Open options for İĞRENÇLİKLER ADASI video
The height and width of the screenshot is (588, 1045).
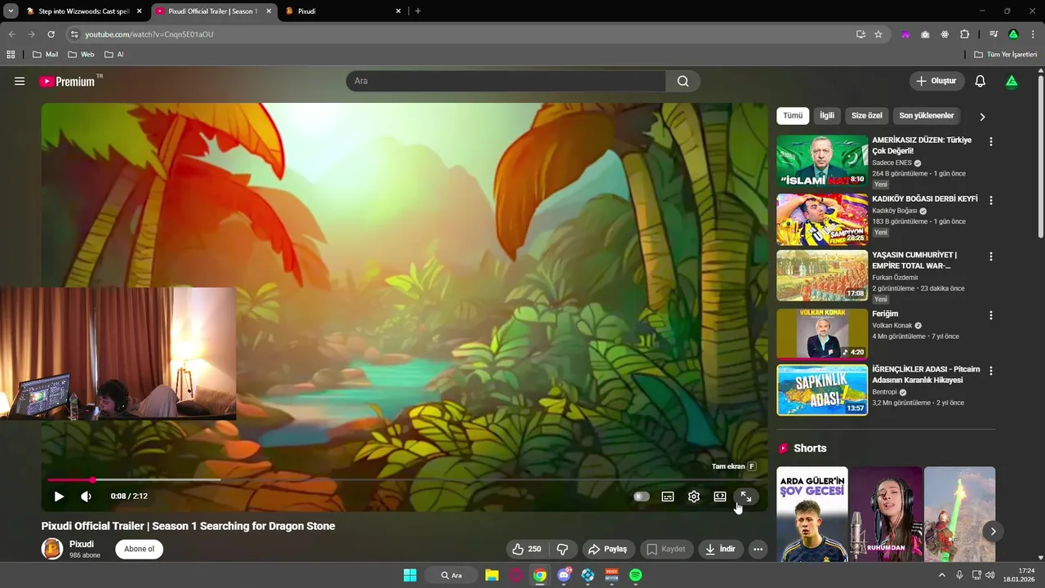[991, 371]
